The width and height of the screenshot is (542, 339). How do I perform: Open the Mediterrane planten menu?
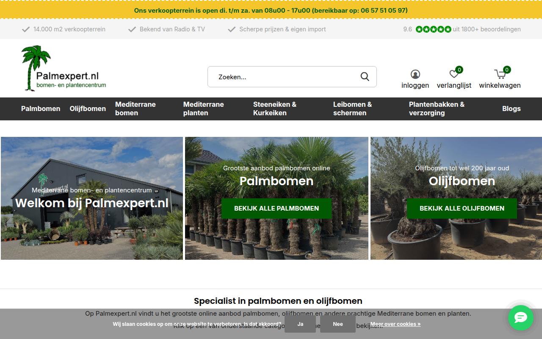pos(204,109)
